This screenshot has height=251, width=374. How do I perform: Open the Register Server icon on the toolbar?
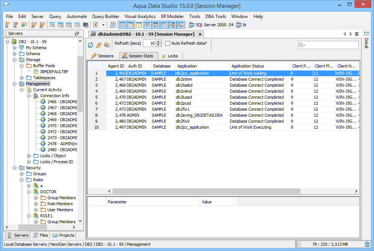(6, 25)
